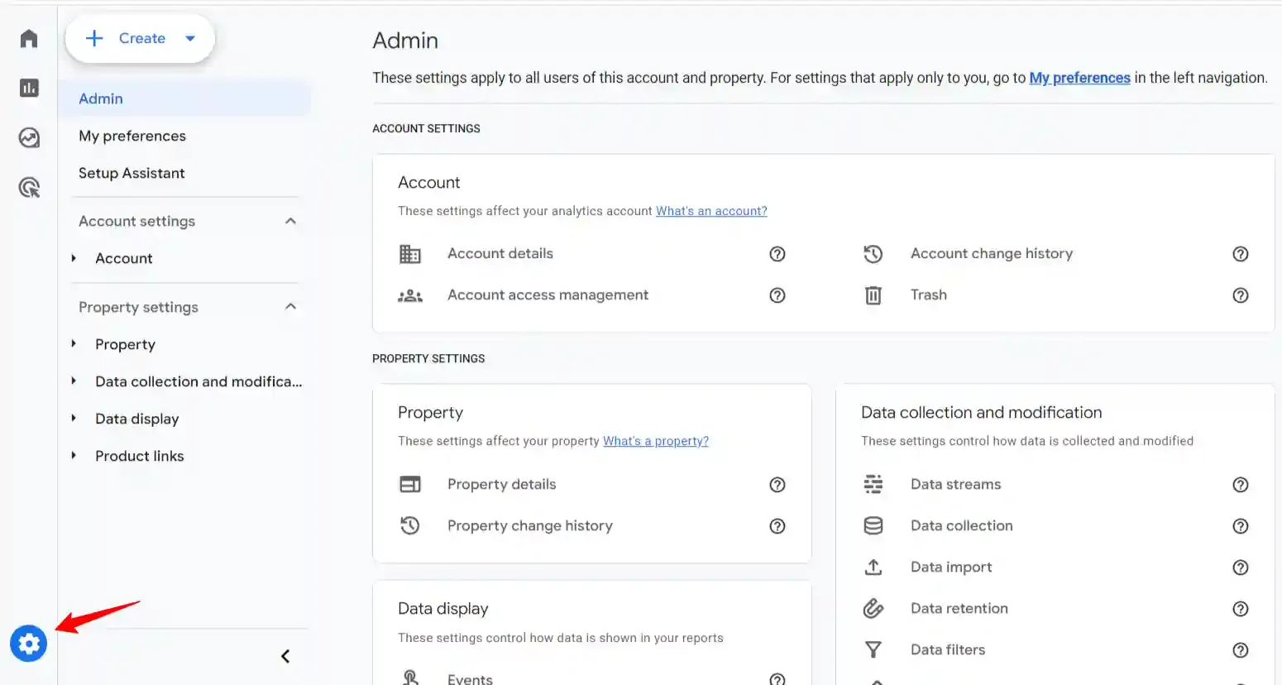Click the Data import upload icon
1282x685 pixels.
[x=873, y=568]
